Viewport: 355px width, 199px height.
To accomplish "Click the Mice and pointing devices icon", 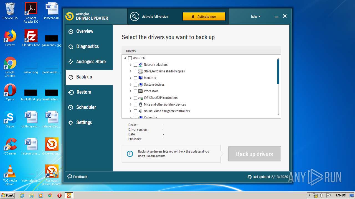I will [141, 104].
